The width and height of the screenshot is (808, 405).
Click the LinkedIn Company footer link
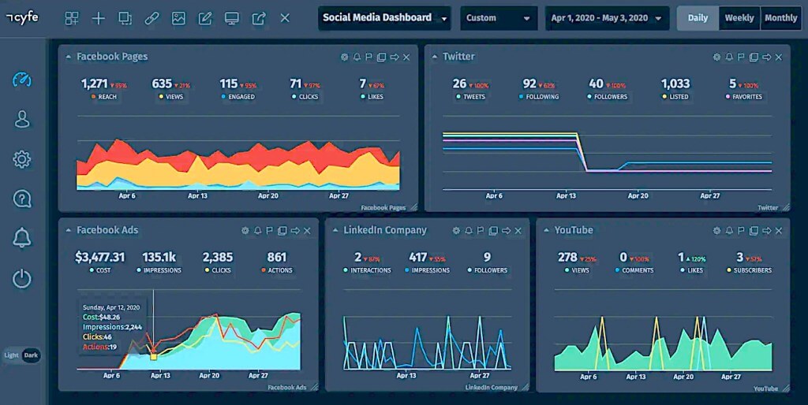(491, 388)
